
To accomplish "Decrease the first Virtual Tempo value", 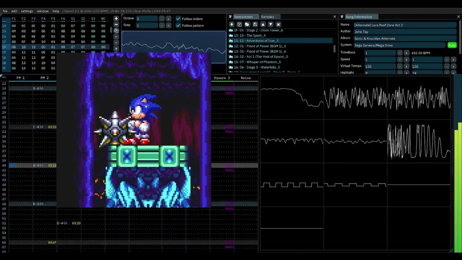I will 400,66.
